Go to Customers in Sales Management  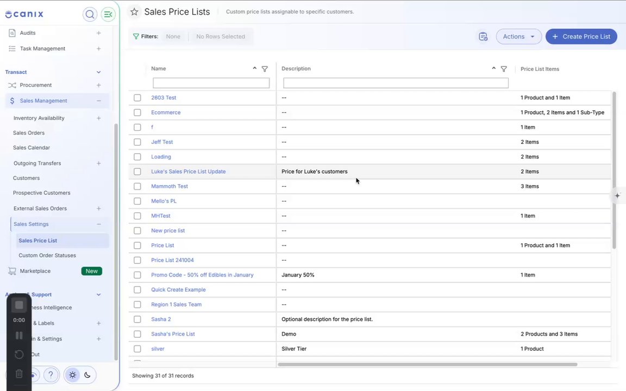26,178
